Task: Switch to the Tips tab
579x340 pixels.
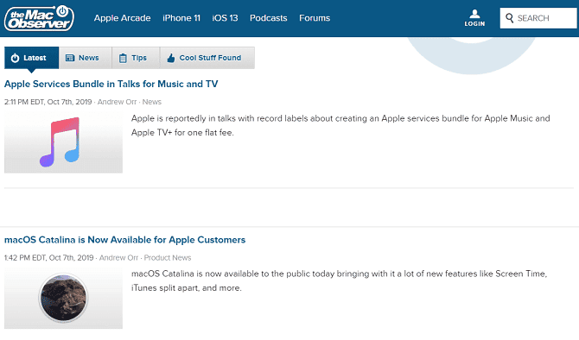Action: click(x=136, y=58)
